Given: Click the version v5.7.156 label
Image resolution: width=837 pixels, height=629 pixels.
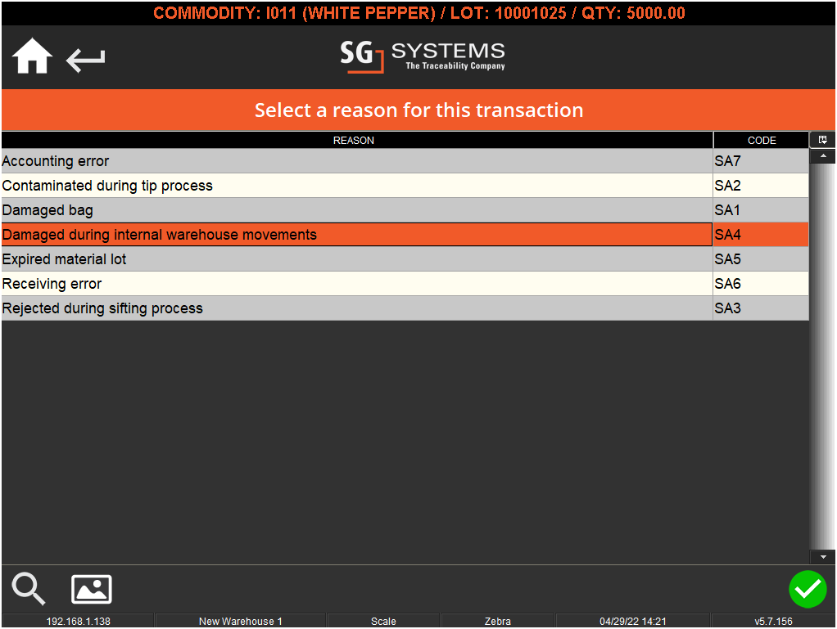Looking at the screenshot, I should click(773, 621).
